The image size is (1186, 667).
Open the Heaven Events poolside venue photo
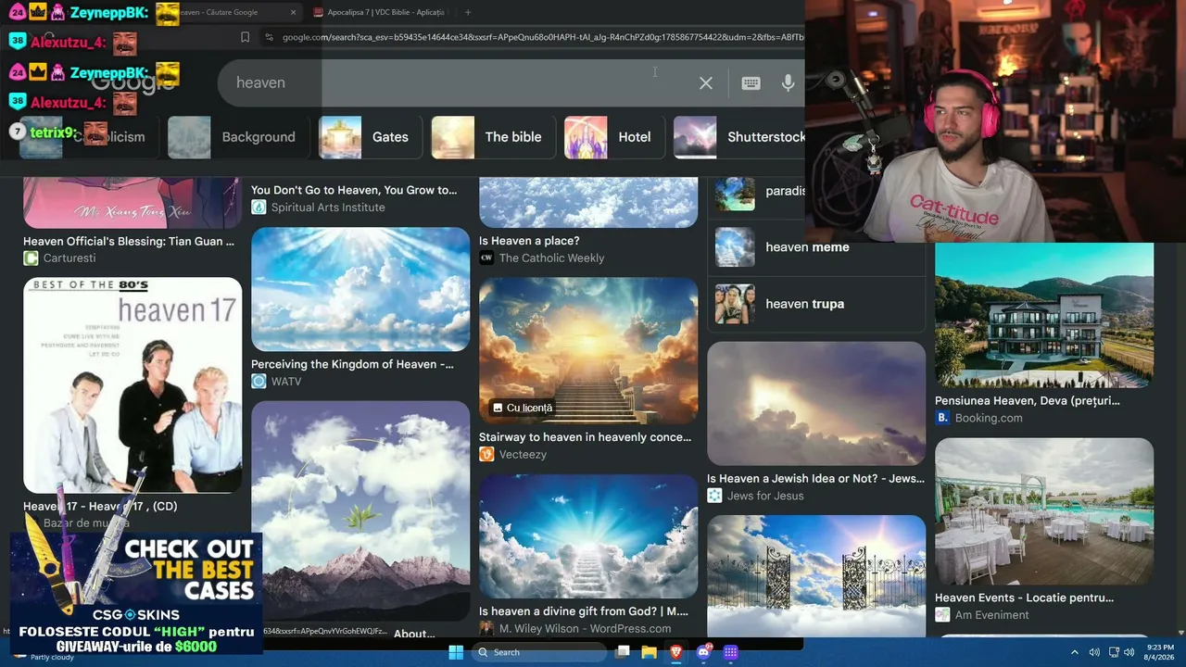[1044, 511]
